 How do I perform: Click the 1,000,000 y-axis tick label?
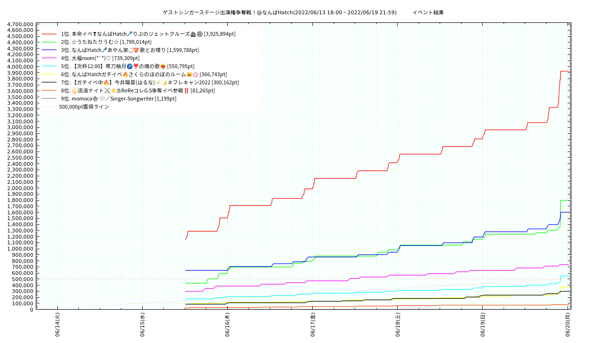(20, 249)
